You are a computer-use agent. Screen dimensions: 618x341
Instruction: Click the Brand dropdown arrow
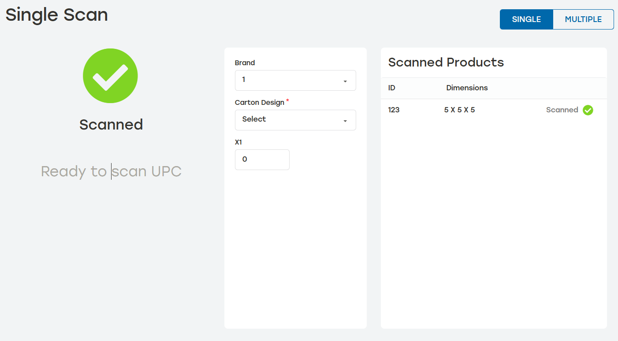(345, 82)
